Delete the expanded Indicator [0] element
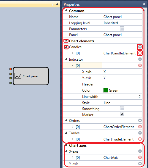This screenshot has height=168, width=148. pos(140,65)
